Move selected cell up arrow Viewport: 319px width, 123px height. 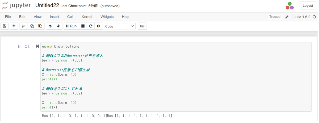pyautogui.click(x=50, y=26)
